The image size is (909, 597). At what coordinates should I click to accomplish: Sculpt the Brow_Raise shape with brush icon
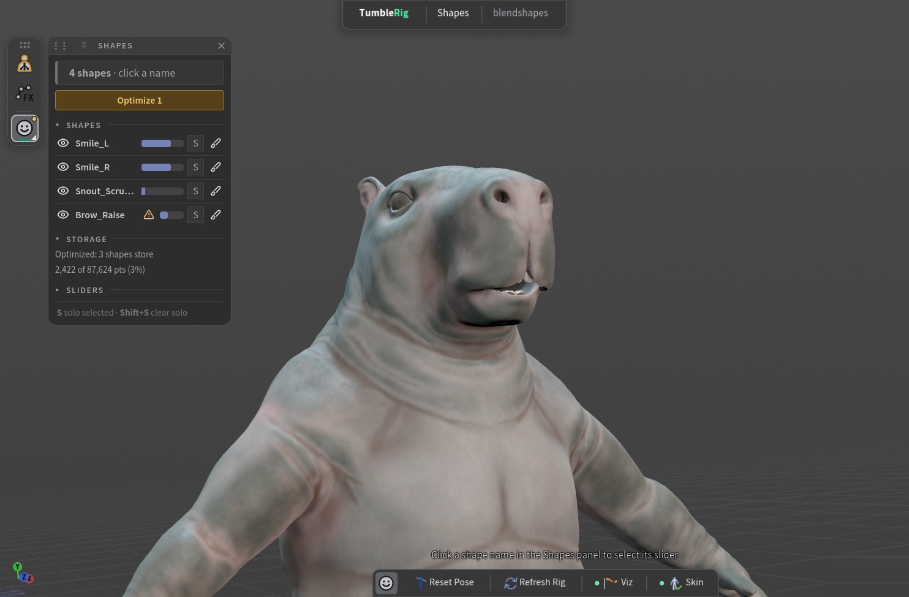coord(216,215)
